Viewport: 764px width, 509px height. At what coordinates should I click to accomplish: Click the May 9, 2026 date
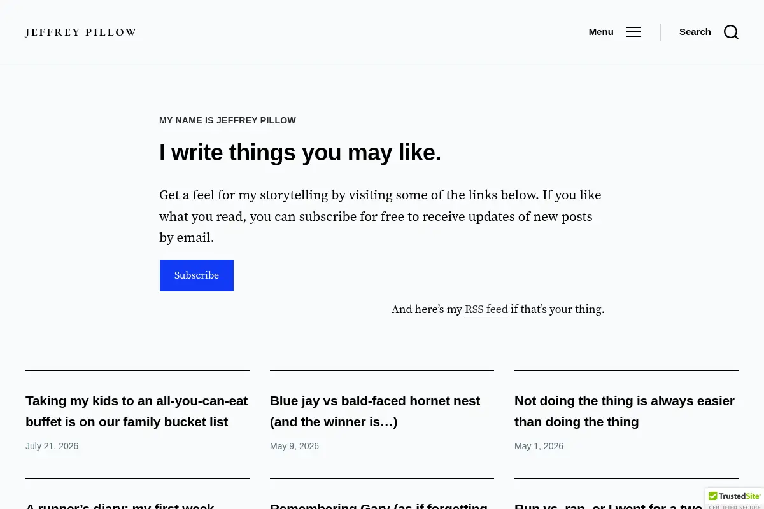(294, 446)
